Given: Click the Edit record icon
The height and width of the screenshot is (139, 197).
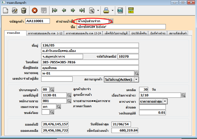Looking at the screenshot, I should click(14, 10).
